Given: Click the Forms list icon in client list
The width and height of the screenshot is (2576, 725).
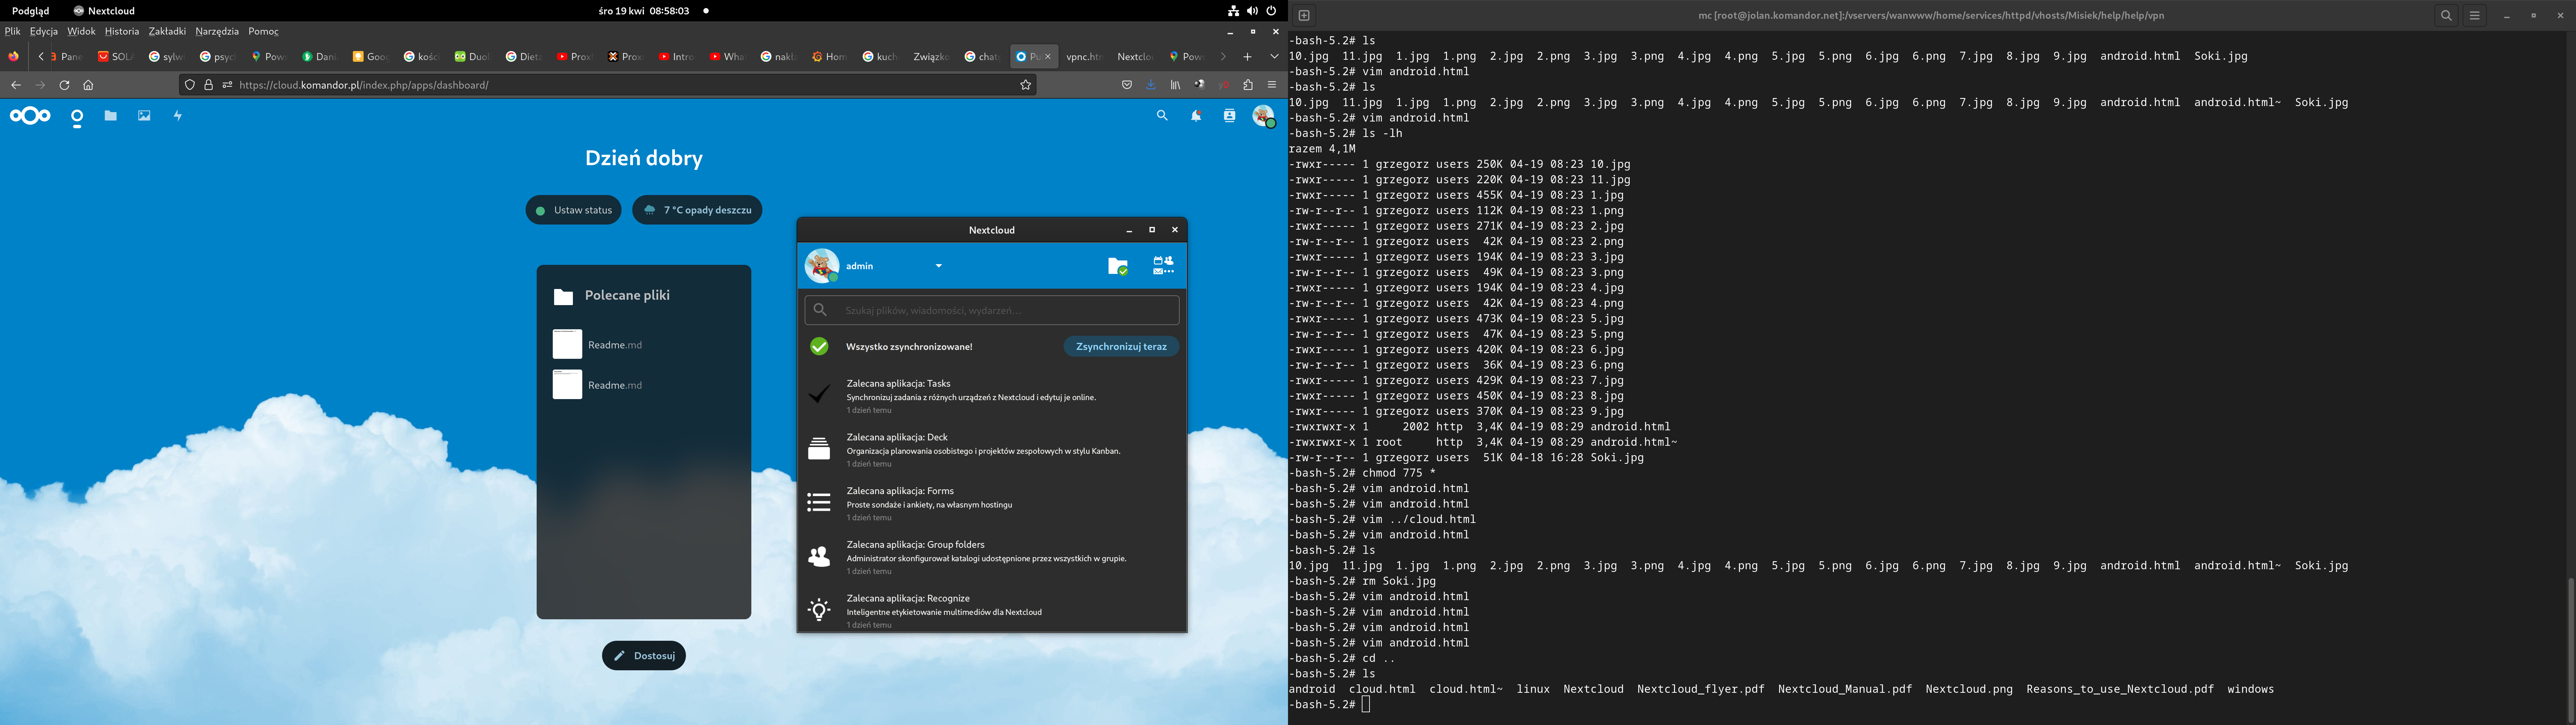Looking at the screenshot, I should [819, 503].
